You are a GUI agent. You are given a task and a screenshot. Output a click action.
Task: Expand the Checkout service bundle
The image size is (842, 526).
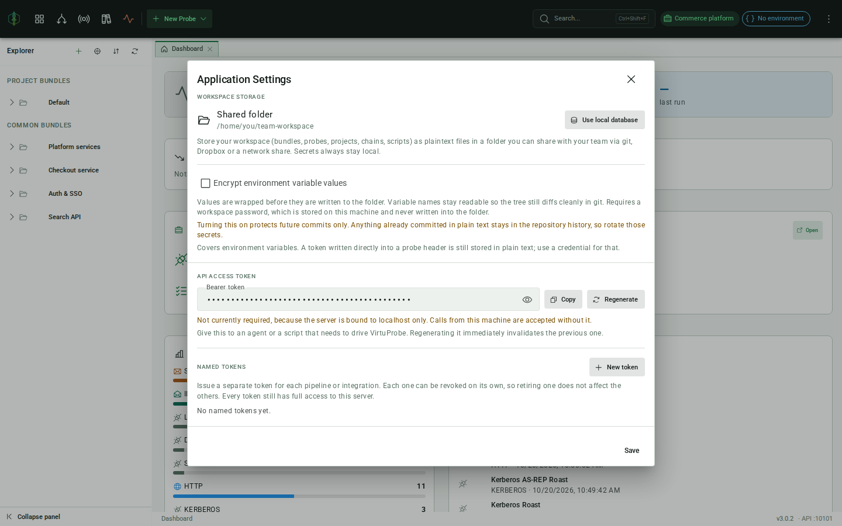(12, 170)
